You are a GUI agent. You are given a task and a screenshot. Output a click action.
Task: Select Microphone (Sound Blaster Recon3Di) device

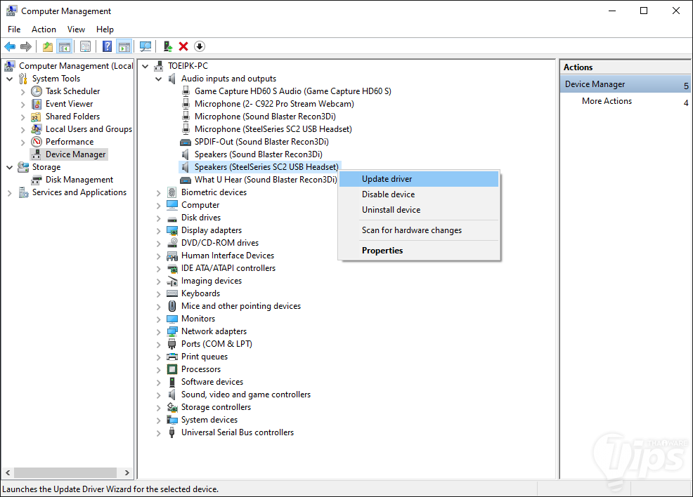[x=265, y=117]
